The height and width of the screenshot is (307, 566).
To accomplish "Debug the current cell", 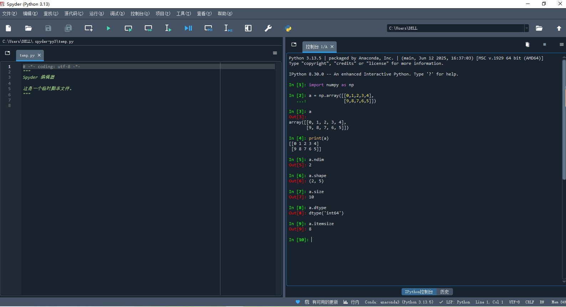I will (x=208, y=28).
